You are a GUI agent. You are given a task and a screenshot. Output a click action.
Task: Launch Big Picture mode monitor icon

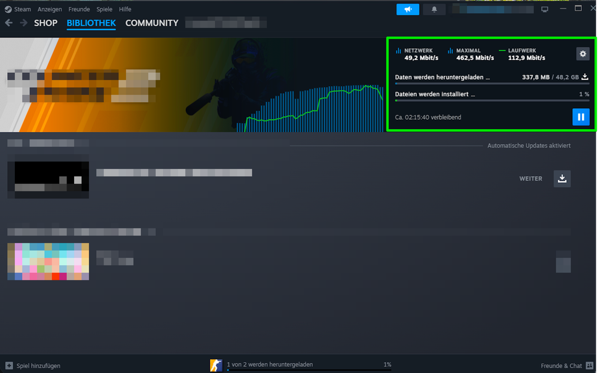[544, 10]
